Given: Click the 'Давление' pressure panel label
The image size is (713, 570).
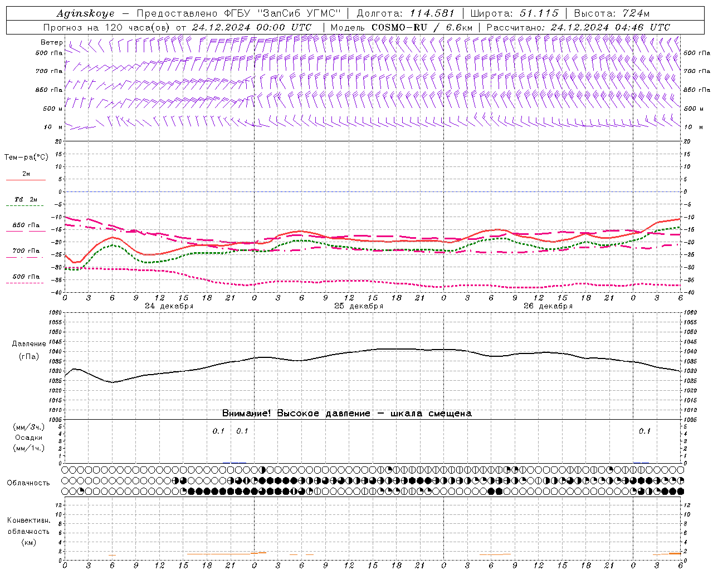Looking at the screenshot, I should coord(29,344).
